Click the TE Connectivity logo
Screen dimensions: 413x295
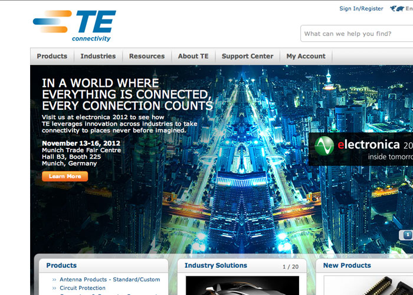pos(74,25)
